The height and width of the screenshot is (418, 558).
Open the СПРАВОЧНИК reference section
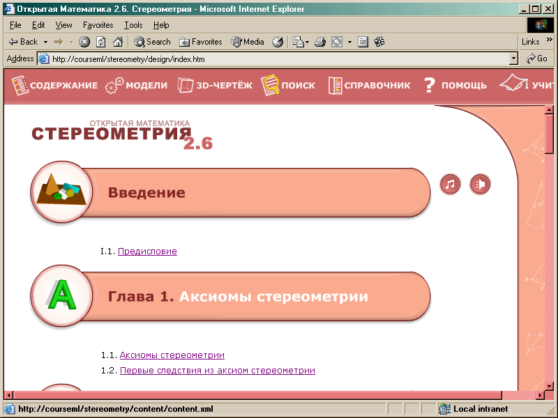point(369,85)
